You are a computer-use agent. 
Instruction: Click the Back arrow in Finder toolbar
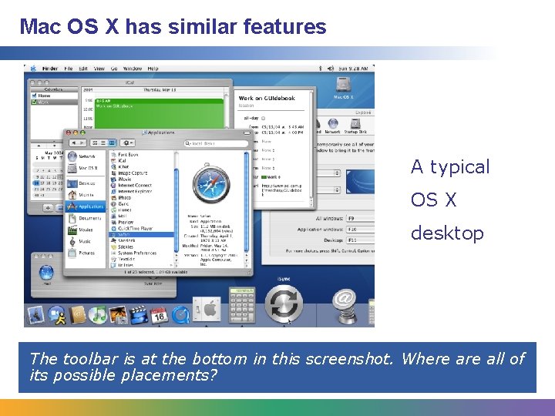(74, 143)
